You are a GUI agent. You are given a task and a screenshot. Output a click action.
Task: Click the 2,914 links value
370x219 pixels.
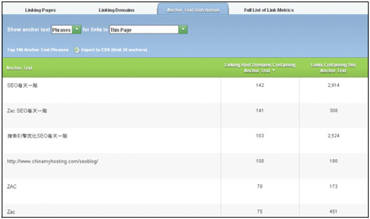333,85
